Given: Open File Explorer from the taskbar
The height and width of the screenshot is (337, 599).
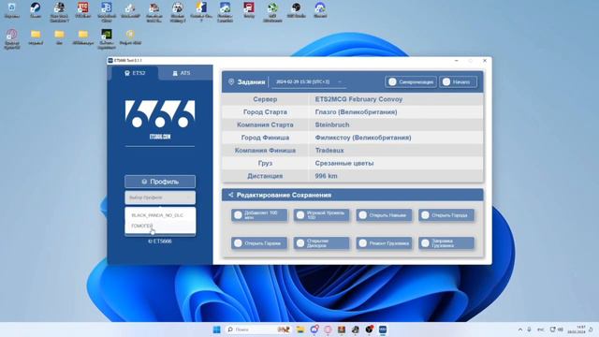Looking at the screenshot, I should (x=300, y=330).
